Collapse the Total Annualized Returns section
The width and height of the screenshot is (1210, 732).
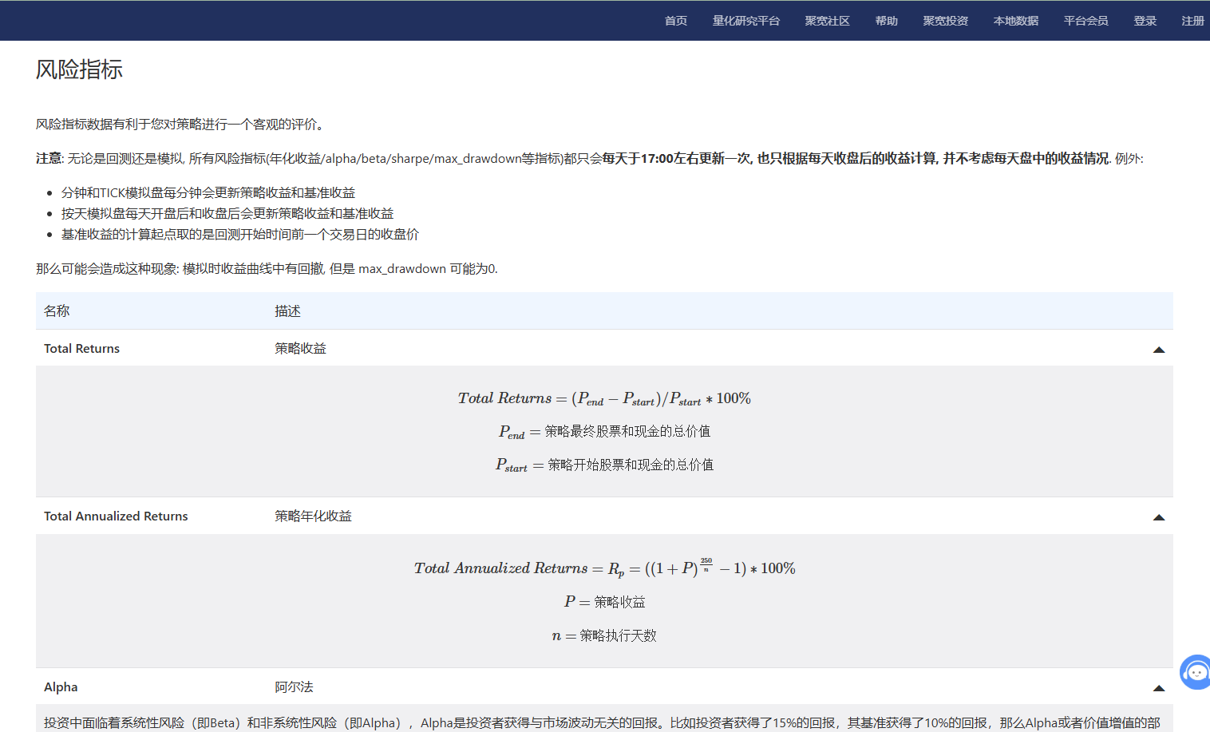point(1158,517)
